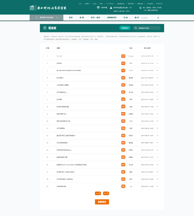
Task: Click the orange reply badge on row 1
Action: pyautogui.click(x=123, y=56)
